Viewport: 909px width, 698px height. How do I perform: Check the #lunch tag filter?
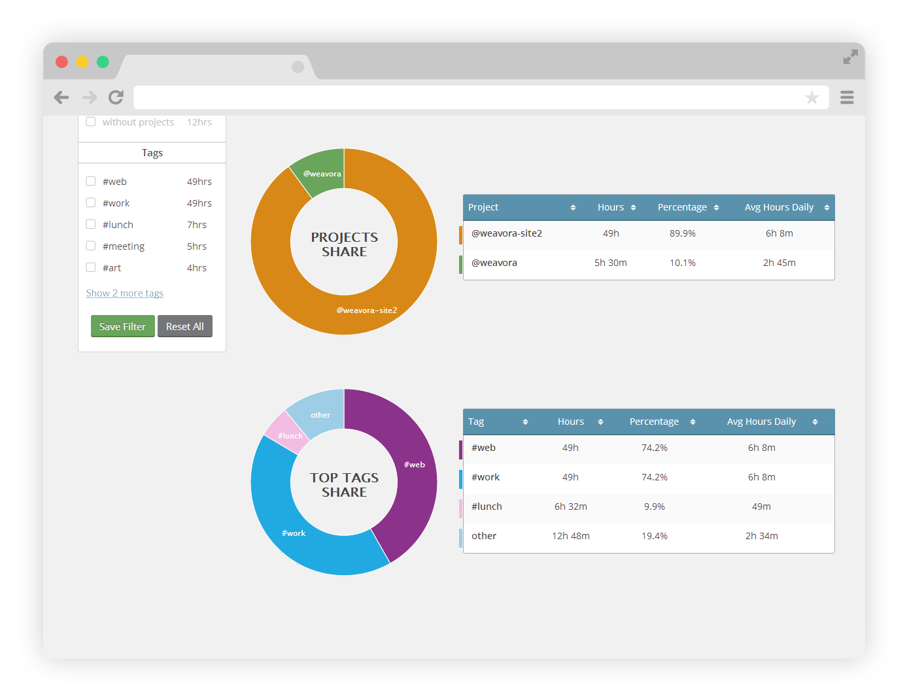[x=91, y=224]
